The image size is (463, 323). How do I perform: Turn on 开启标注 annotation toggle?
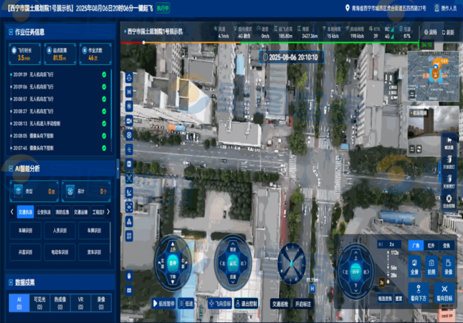(302, 304)
